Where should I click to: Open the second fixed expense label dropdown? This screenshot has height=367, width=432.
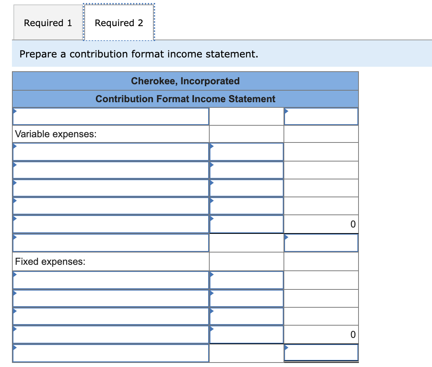(111, 298)
